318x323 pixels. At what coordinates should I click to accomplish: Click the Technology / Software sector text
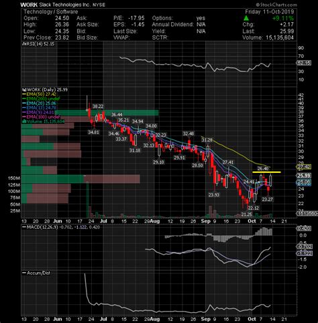tap(51, 12)
